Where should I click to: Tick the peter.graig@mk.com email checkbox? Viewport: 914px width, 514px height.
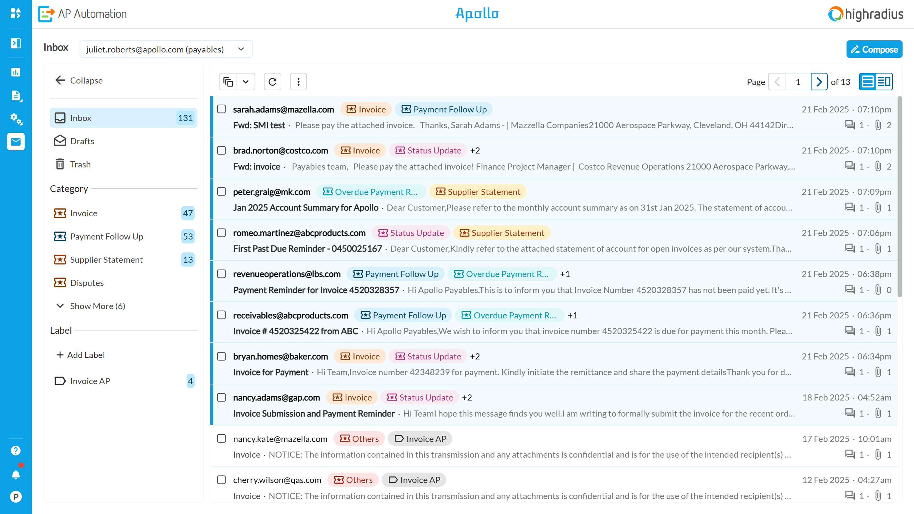tap(221, 192)
